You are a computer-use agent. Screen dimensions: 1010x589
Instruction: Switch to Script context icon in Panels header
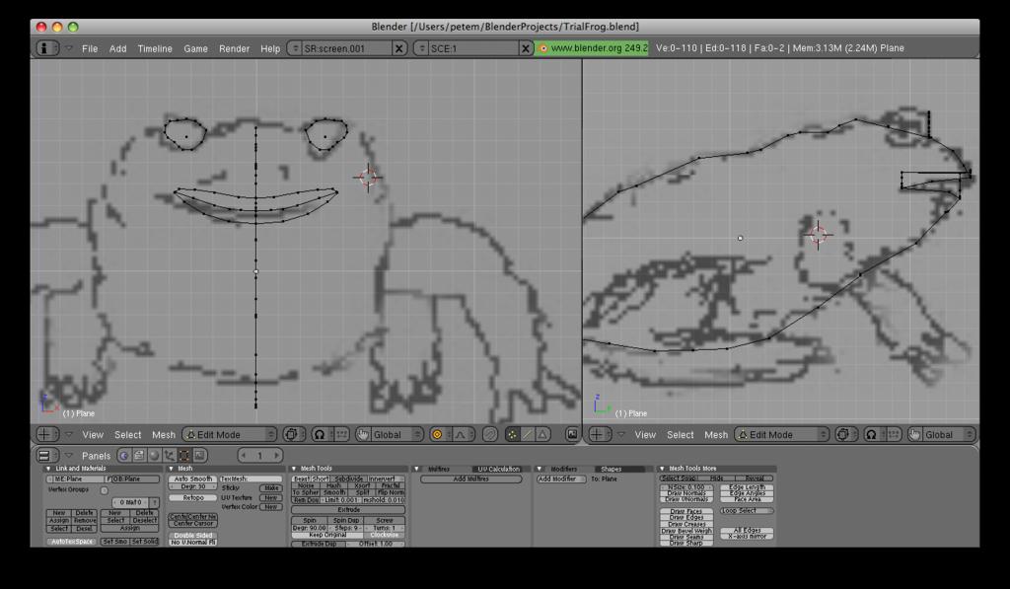(139, 455)
